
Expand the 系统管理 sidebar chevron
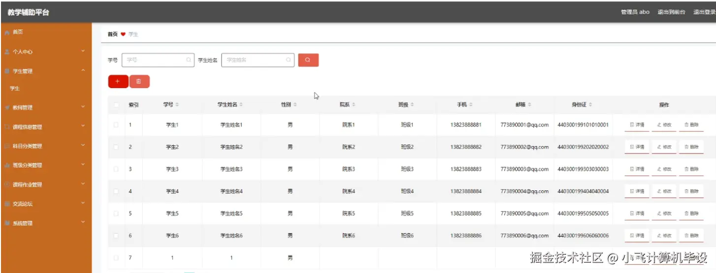click(x=83, y=223)
